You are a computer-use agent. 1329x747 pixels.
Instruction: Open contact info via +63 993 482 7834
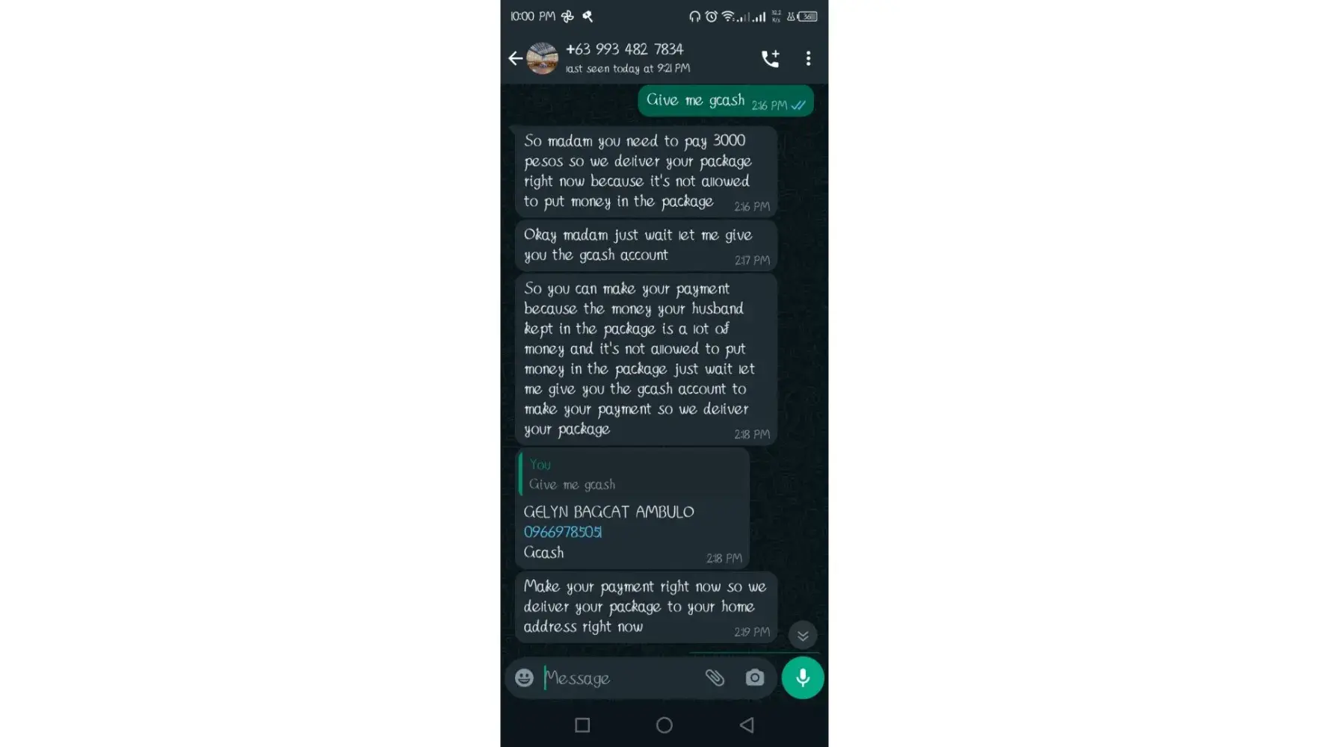pos(624,49)
